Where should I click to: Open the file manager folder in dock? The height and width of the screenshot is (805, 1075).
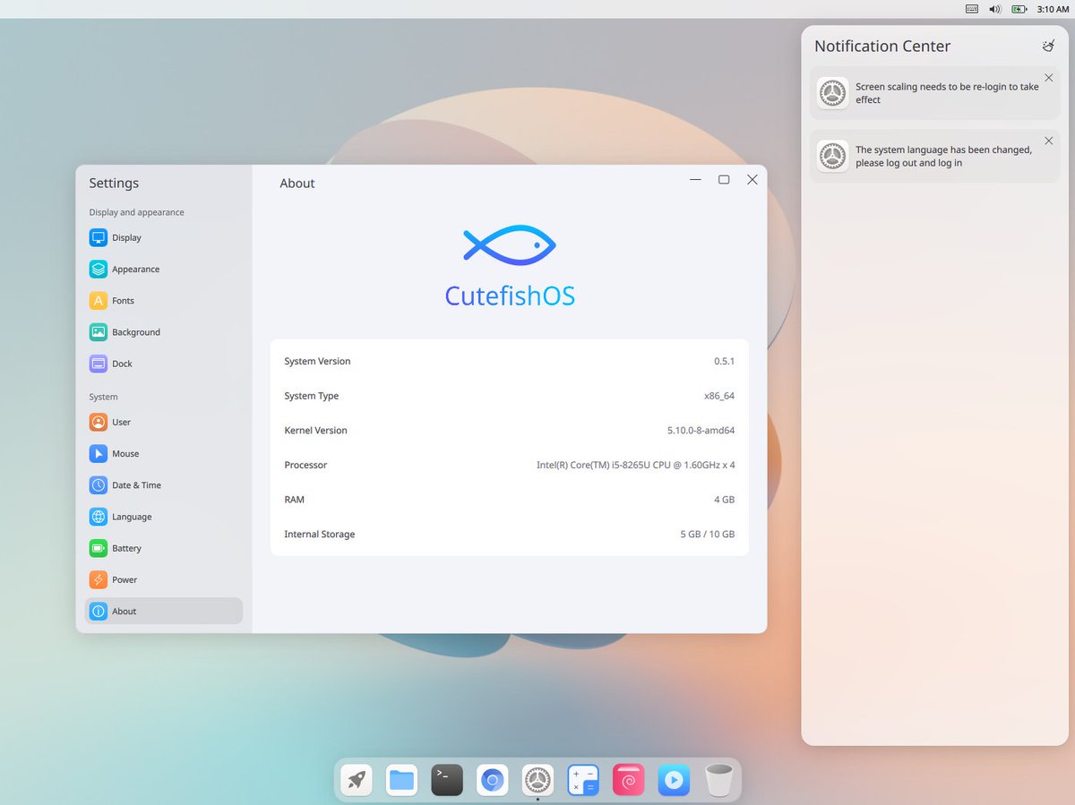[402, 780]
